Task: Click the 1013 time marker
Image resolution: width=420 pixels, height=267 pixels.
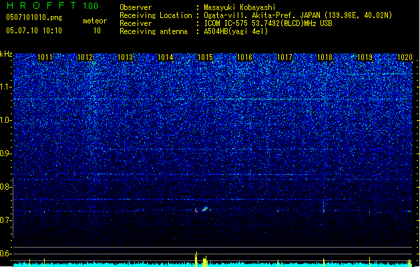Action: click(x=125, y=57)
